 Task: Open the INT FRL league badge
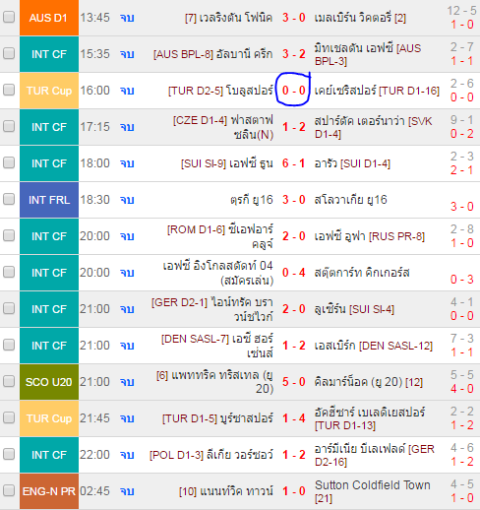pos(49,200)
